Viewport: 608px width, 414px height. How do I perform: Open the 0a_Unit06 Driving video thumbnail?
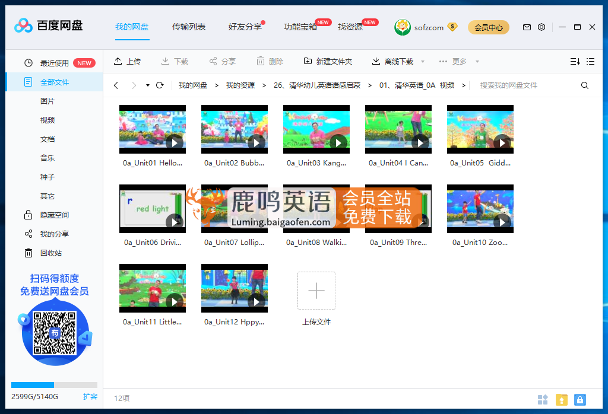click(153, 209)
